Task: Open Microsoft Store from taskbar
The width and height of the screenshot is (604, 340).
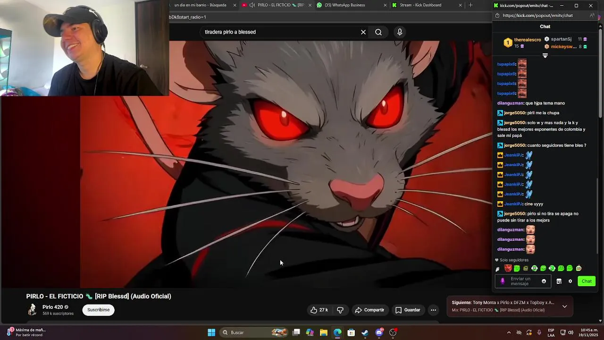Action: pos(351,332)
